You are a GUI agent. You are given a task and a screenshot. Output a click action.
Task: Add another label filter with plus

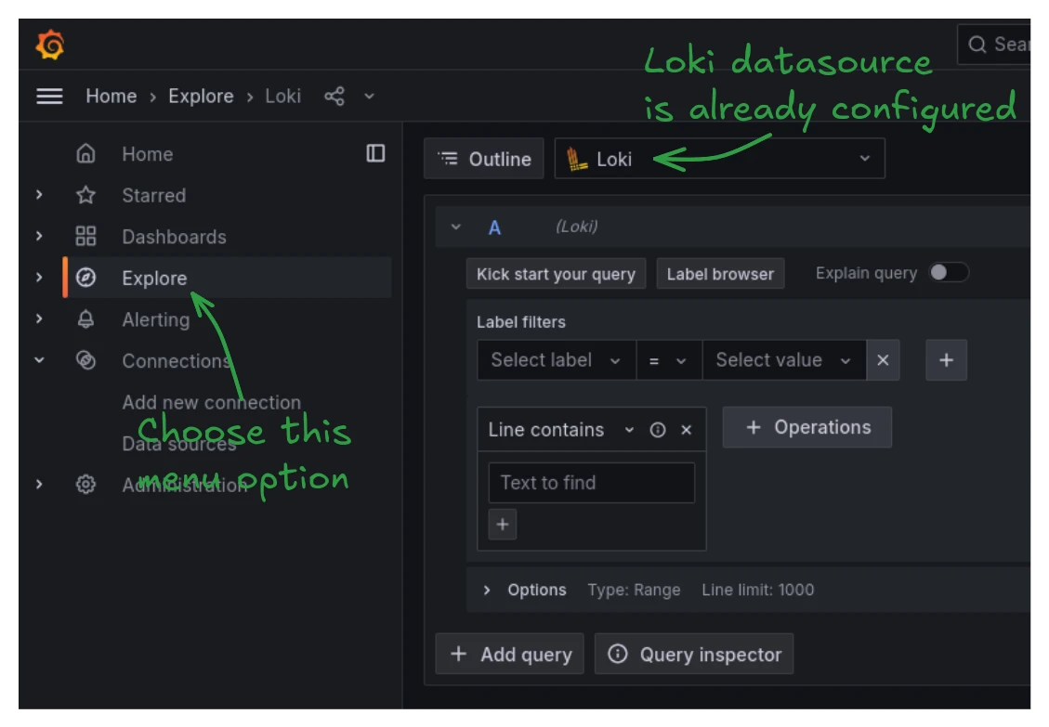coord(946,360)
